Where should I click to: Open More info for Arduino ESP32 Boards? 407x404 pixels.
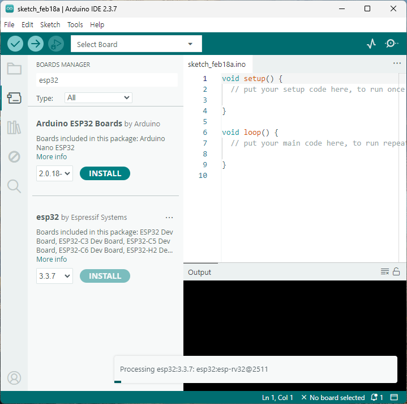(52, 156)
